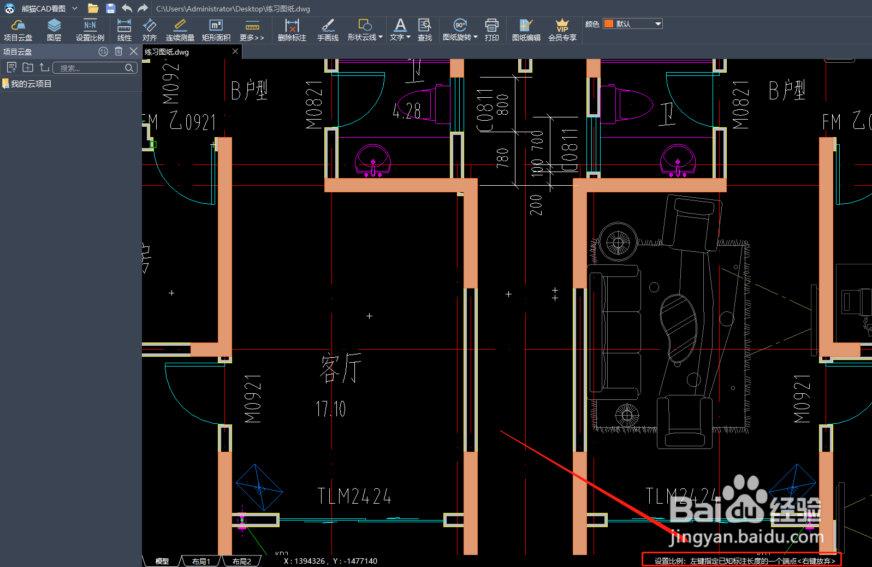Select the 线性 linear dimension tool

click(124, 30)
